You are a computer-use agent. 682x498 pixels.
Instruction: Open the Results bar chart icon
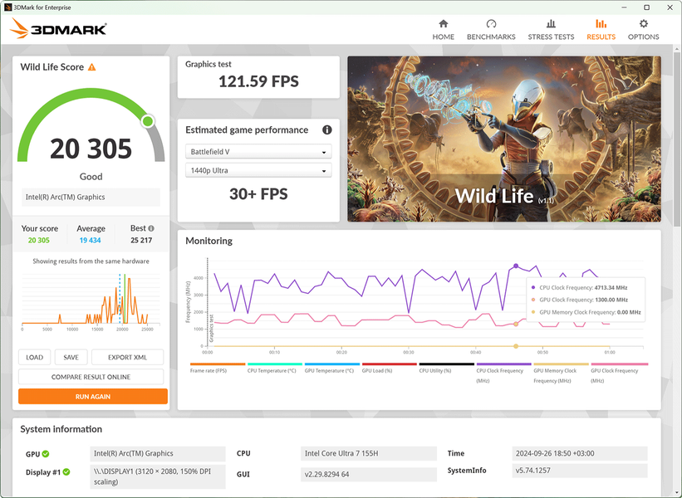[x=601, y=23]
